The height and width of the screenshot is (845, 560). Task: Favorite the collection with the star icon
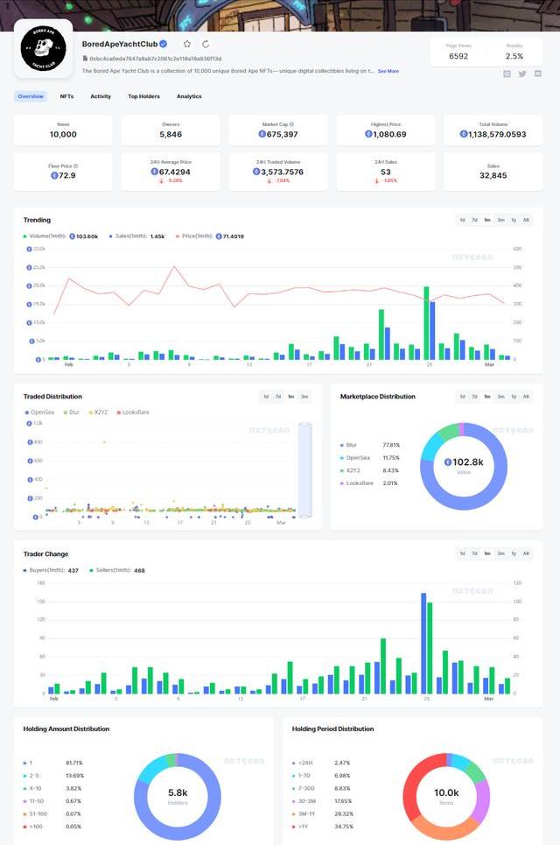point(187,44)
